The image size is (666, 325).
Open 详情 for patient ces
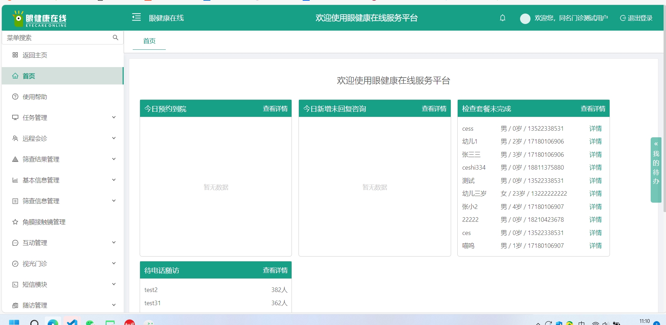pyautogui.click(x=596, y=233)
